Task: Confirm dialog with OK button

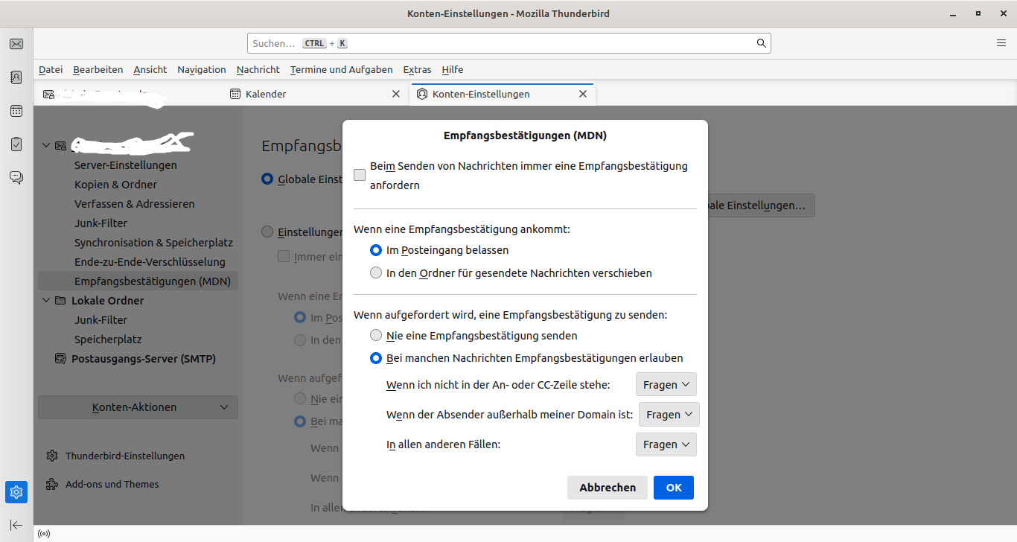Action: pos(674,488)
